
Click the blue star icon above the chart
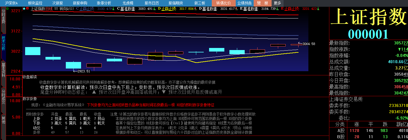coord(24,9)
